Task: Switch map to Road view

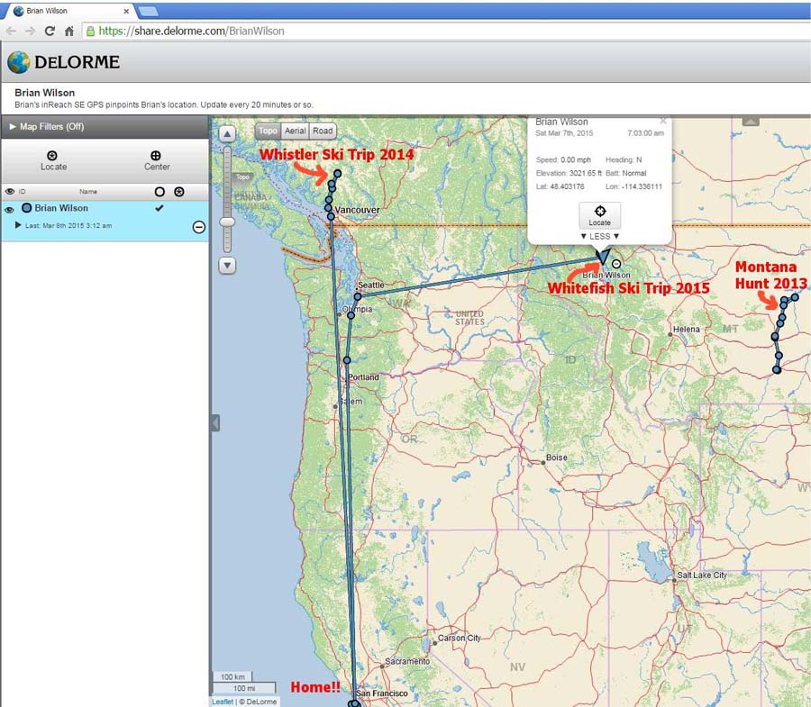Action: [x=323, y=131]
